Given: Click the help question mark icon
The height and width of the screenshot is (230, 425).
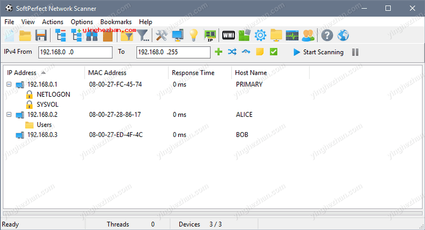Looking at the screenshot, I should 327,35.
